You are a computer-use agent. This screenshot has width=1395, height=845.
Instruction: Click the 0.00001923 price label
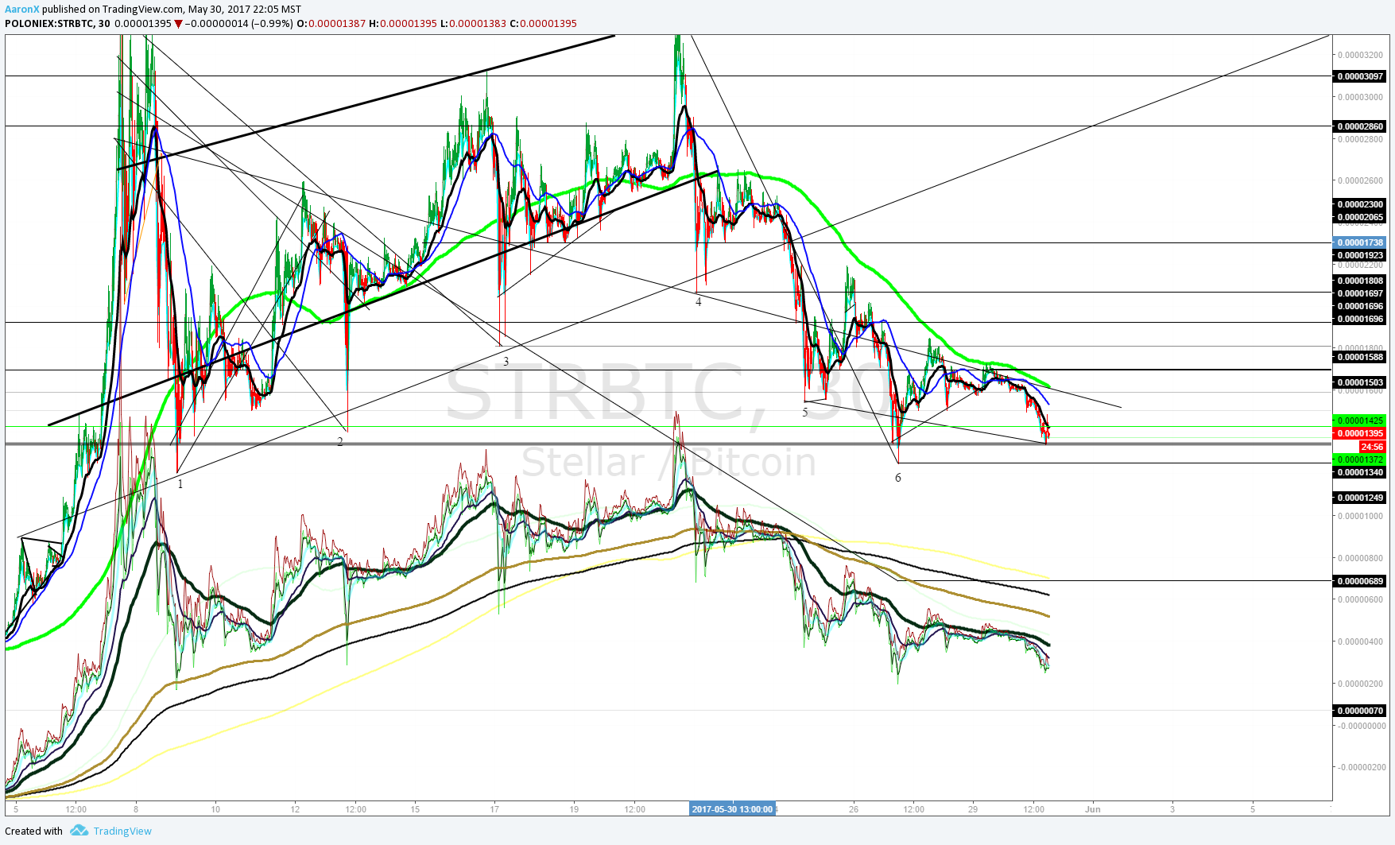(x=1360, y=255)
